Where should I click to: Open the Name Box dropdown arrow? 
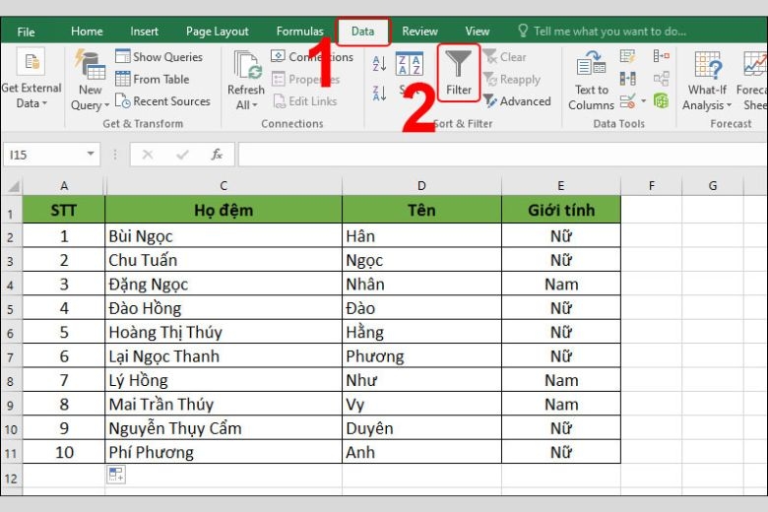[x=91, y=155]
